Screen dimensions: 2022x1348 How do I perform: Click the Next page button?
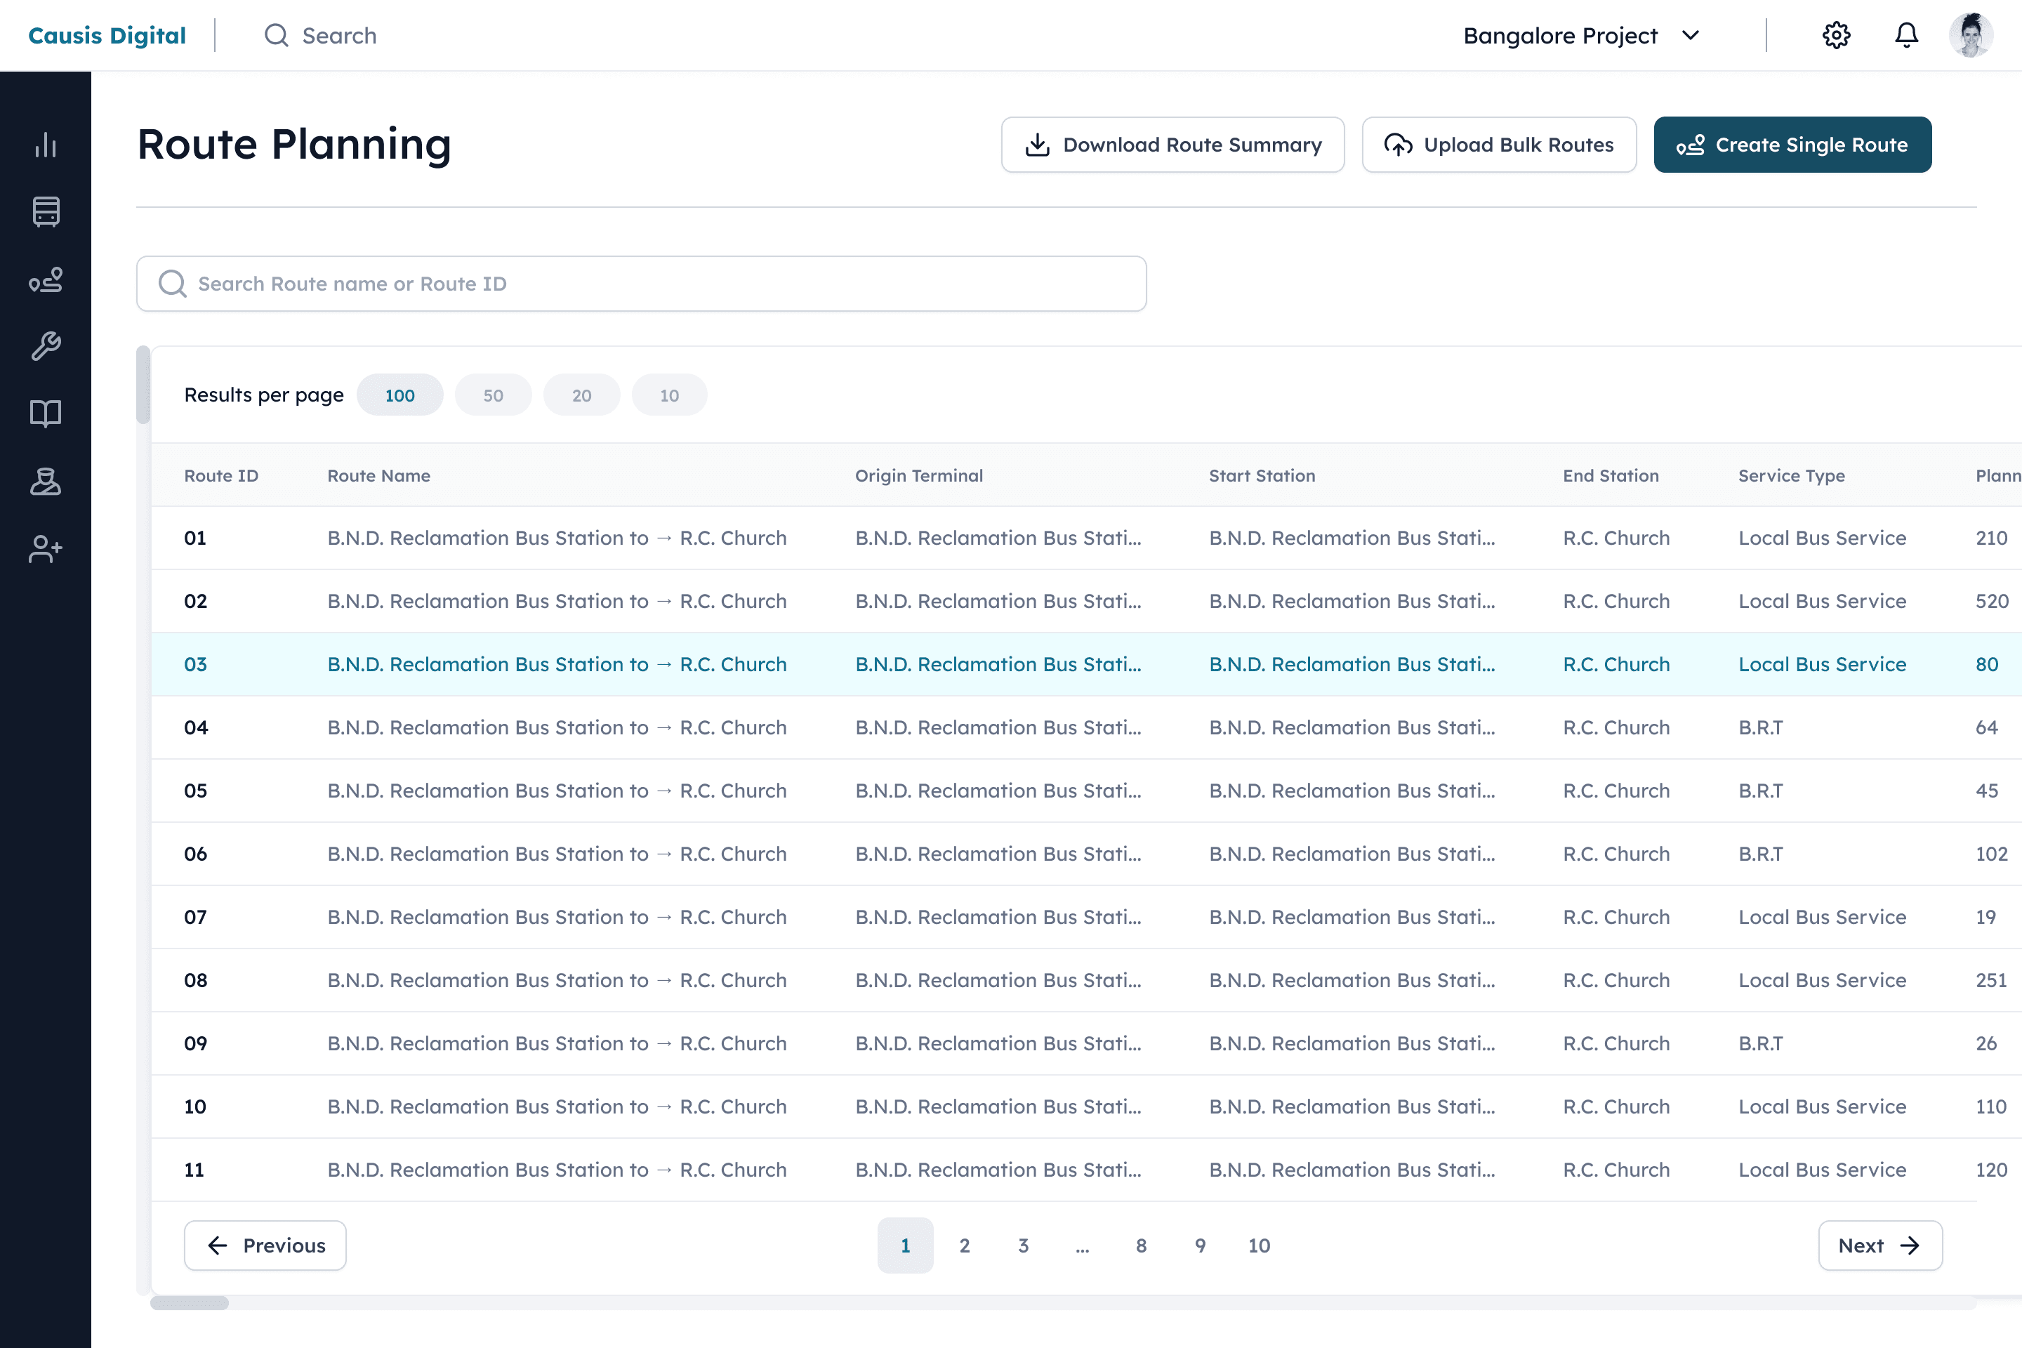point(1879,1245)
